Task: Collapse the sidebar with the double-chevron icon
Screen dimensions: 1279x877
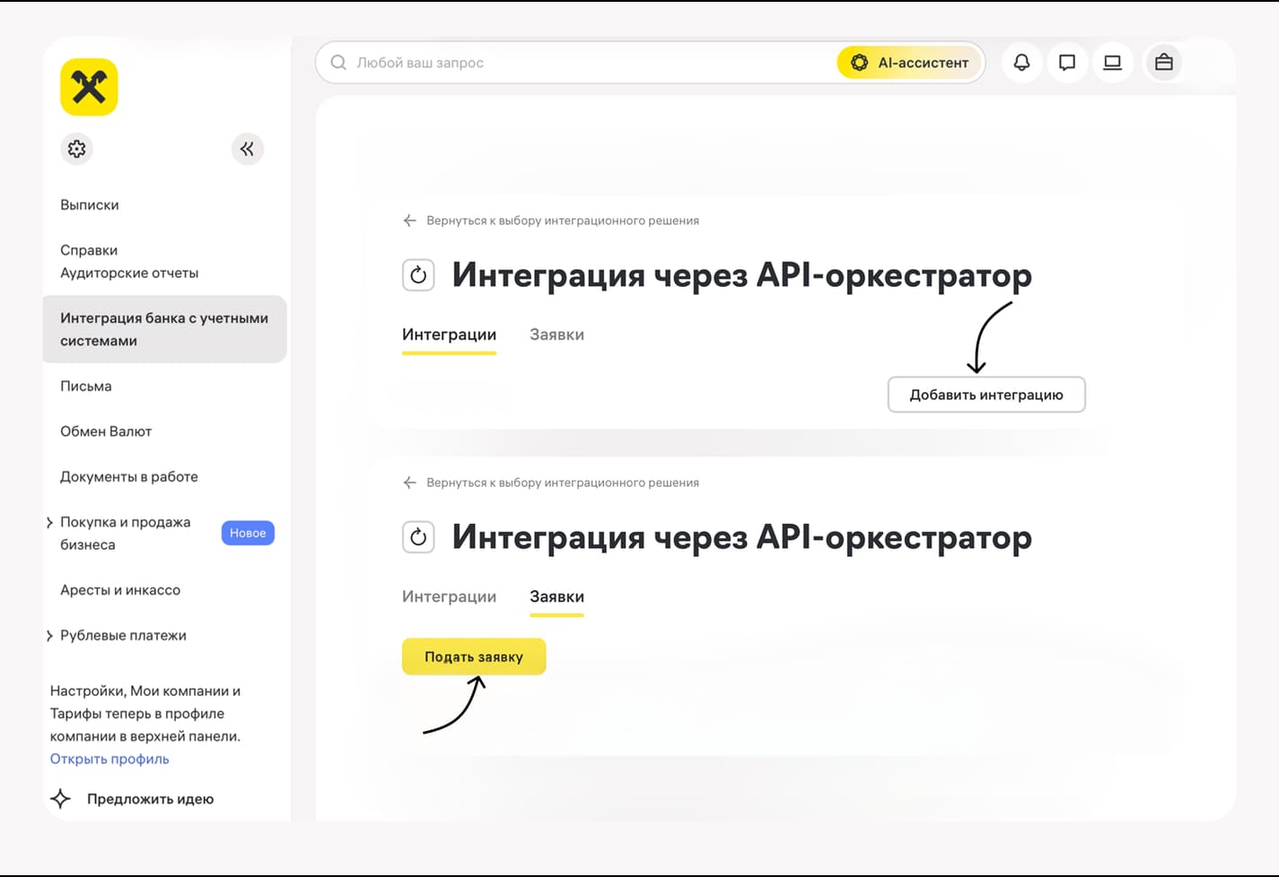Action: (248, 149)
